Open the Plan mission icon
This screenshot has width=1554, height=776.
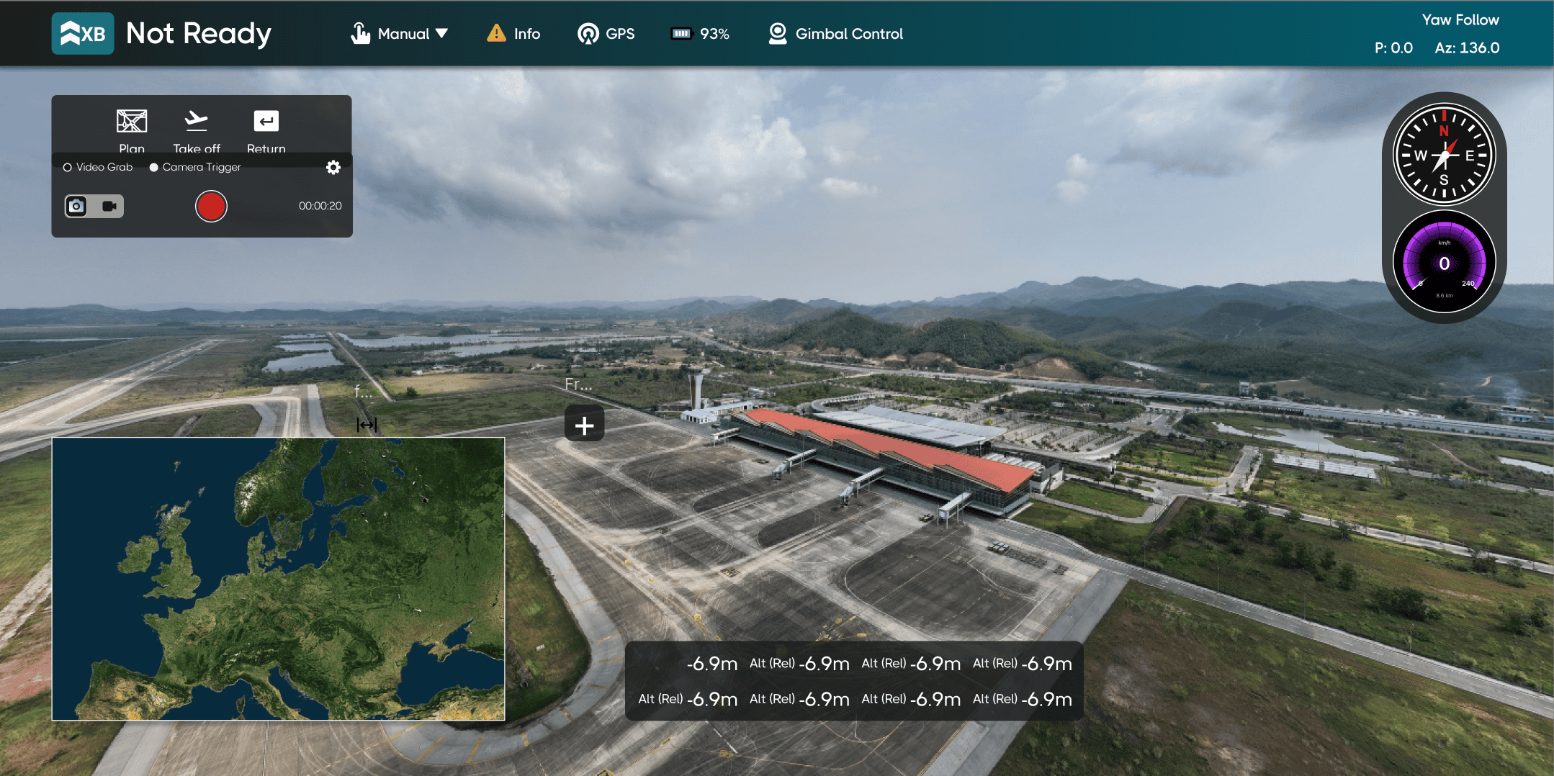point(132,122)
